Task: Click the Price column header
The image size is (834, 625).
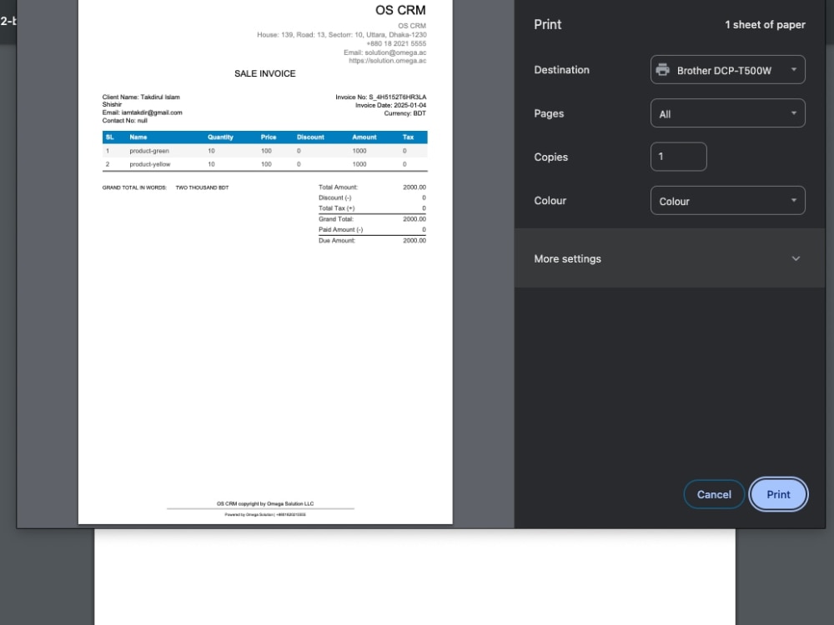Action: [x=269, y=137]
